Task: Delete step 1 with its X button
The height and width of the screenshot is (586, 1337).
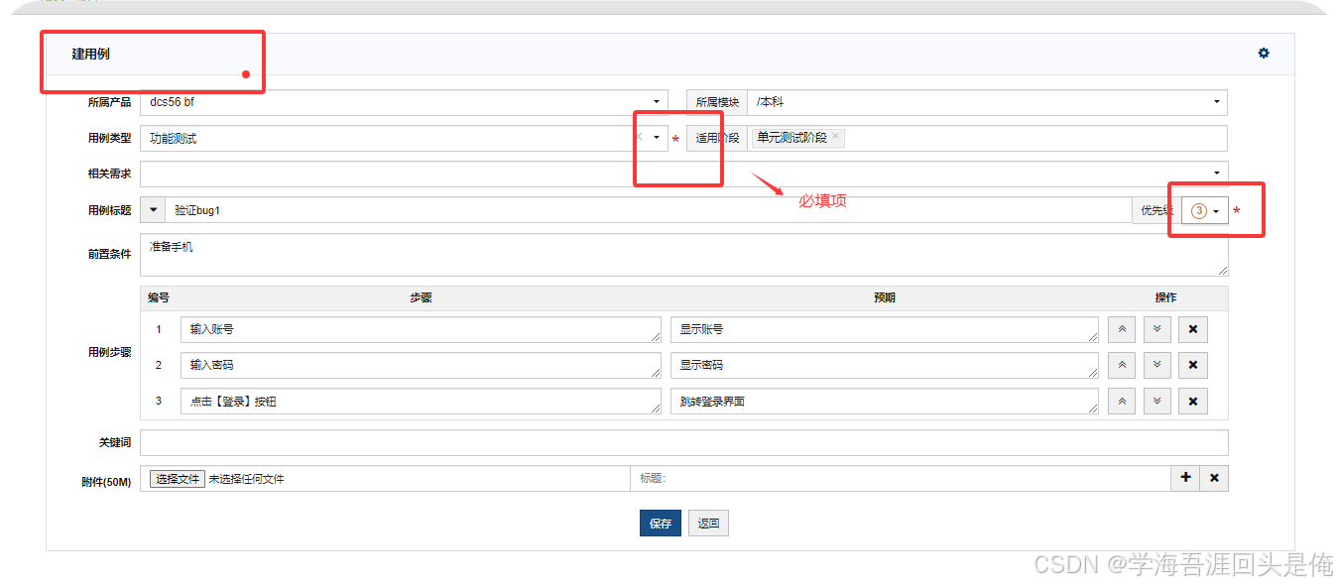Action: (x=1193, y=330)
